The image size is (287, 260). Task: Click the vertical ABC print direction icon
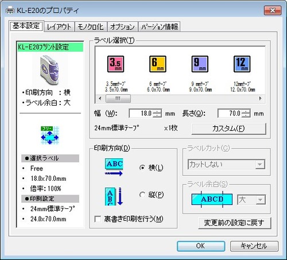[114, 196]
